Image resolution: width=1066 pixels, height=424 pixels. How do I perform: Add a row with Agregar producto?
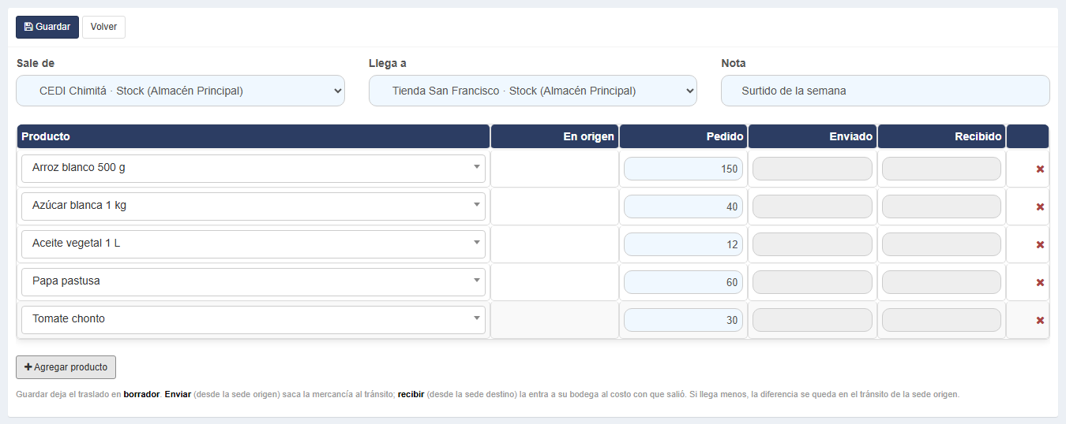66,367
